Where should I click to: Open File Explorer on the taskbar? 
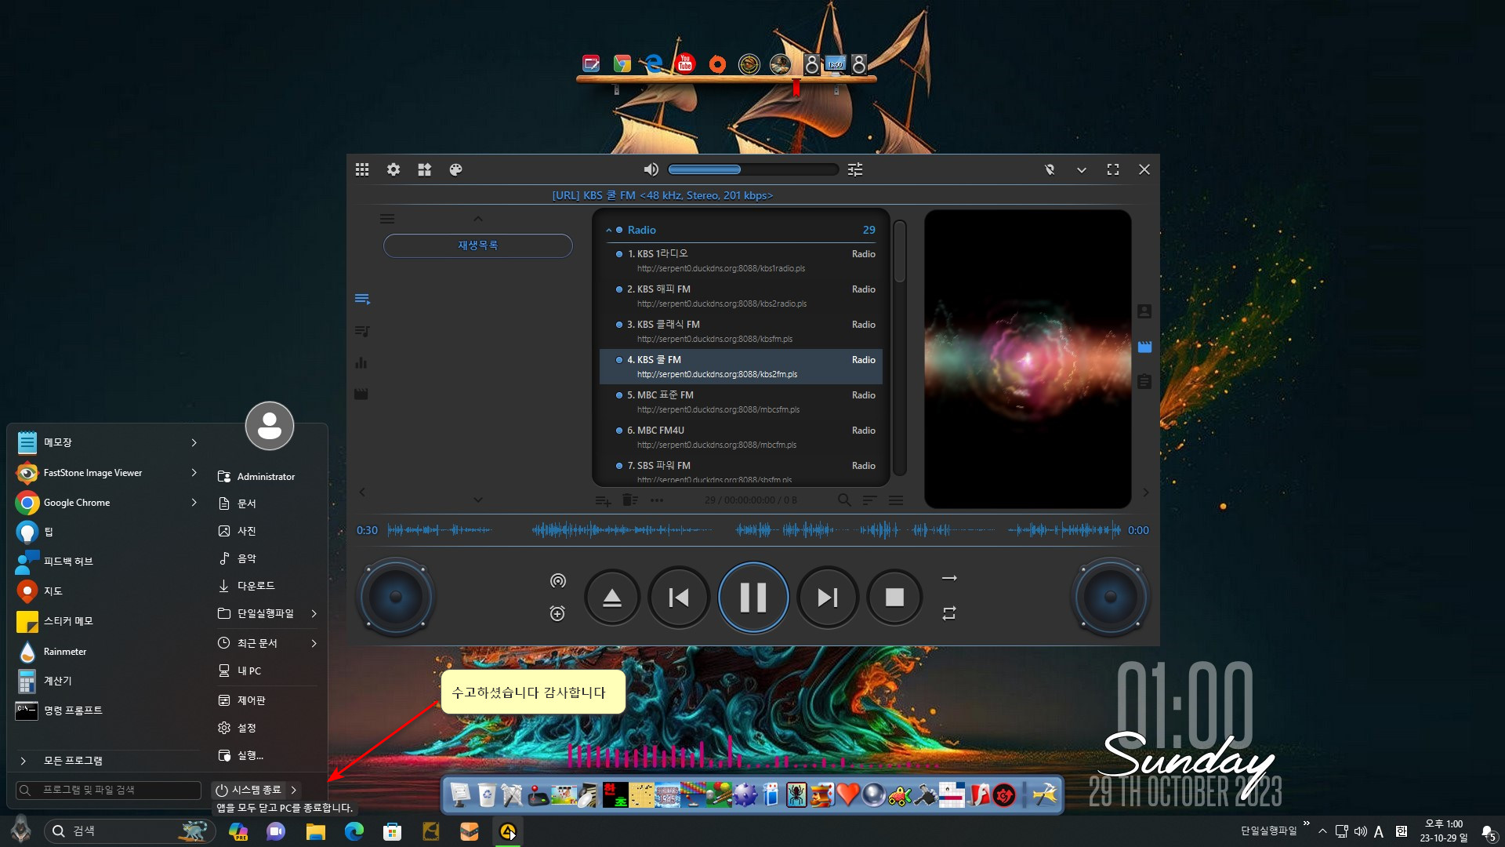(315, 831)
